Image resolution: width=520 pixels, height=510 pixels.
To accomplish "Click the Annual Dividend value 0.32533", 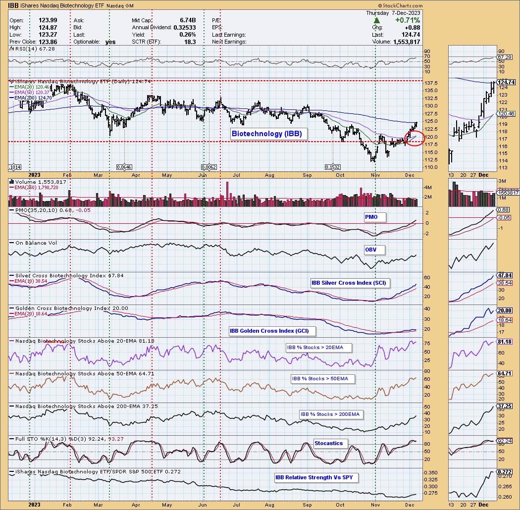I will coord(185,28).
